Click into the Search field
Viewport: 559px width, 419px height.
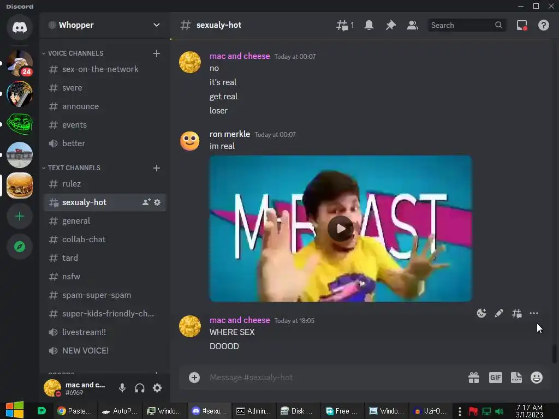click(x=467, y=25)
